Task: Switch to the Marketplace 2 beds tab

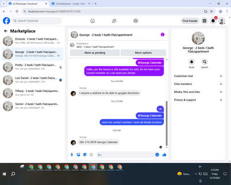Action: [70, 4]
